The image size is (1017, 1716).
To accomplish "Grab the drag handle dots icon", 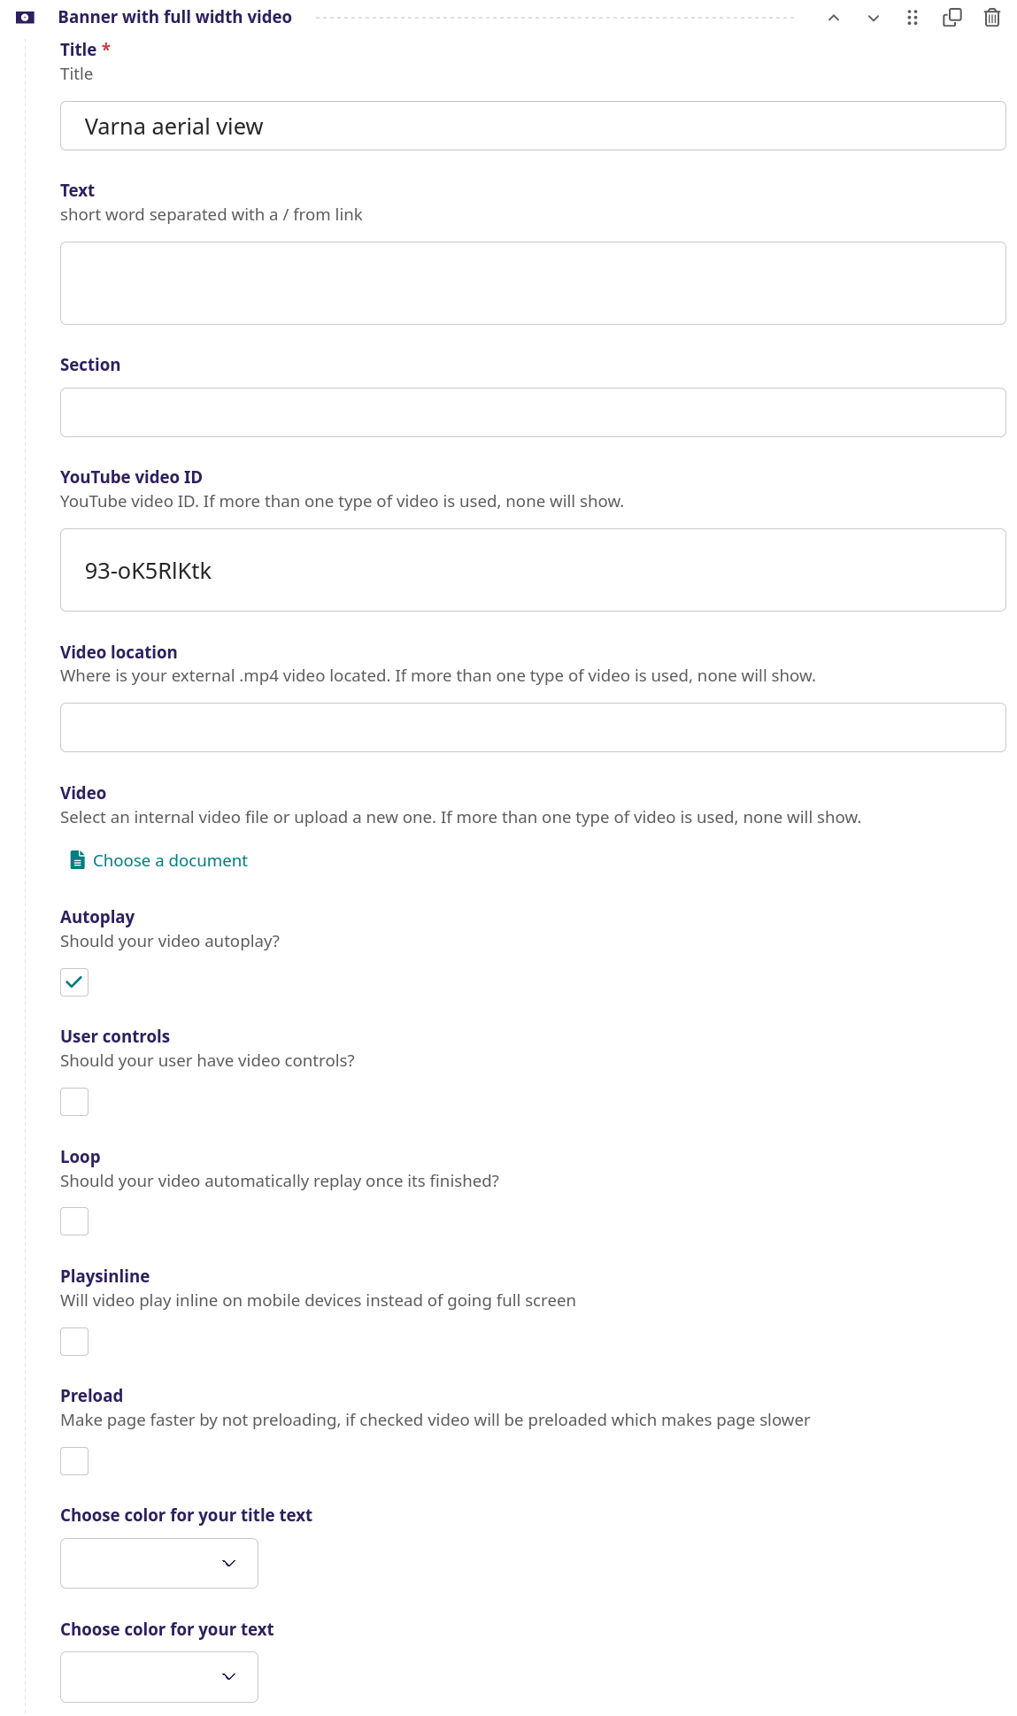I will pos(913,18).
